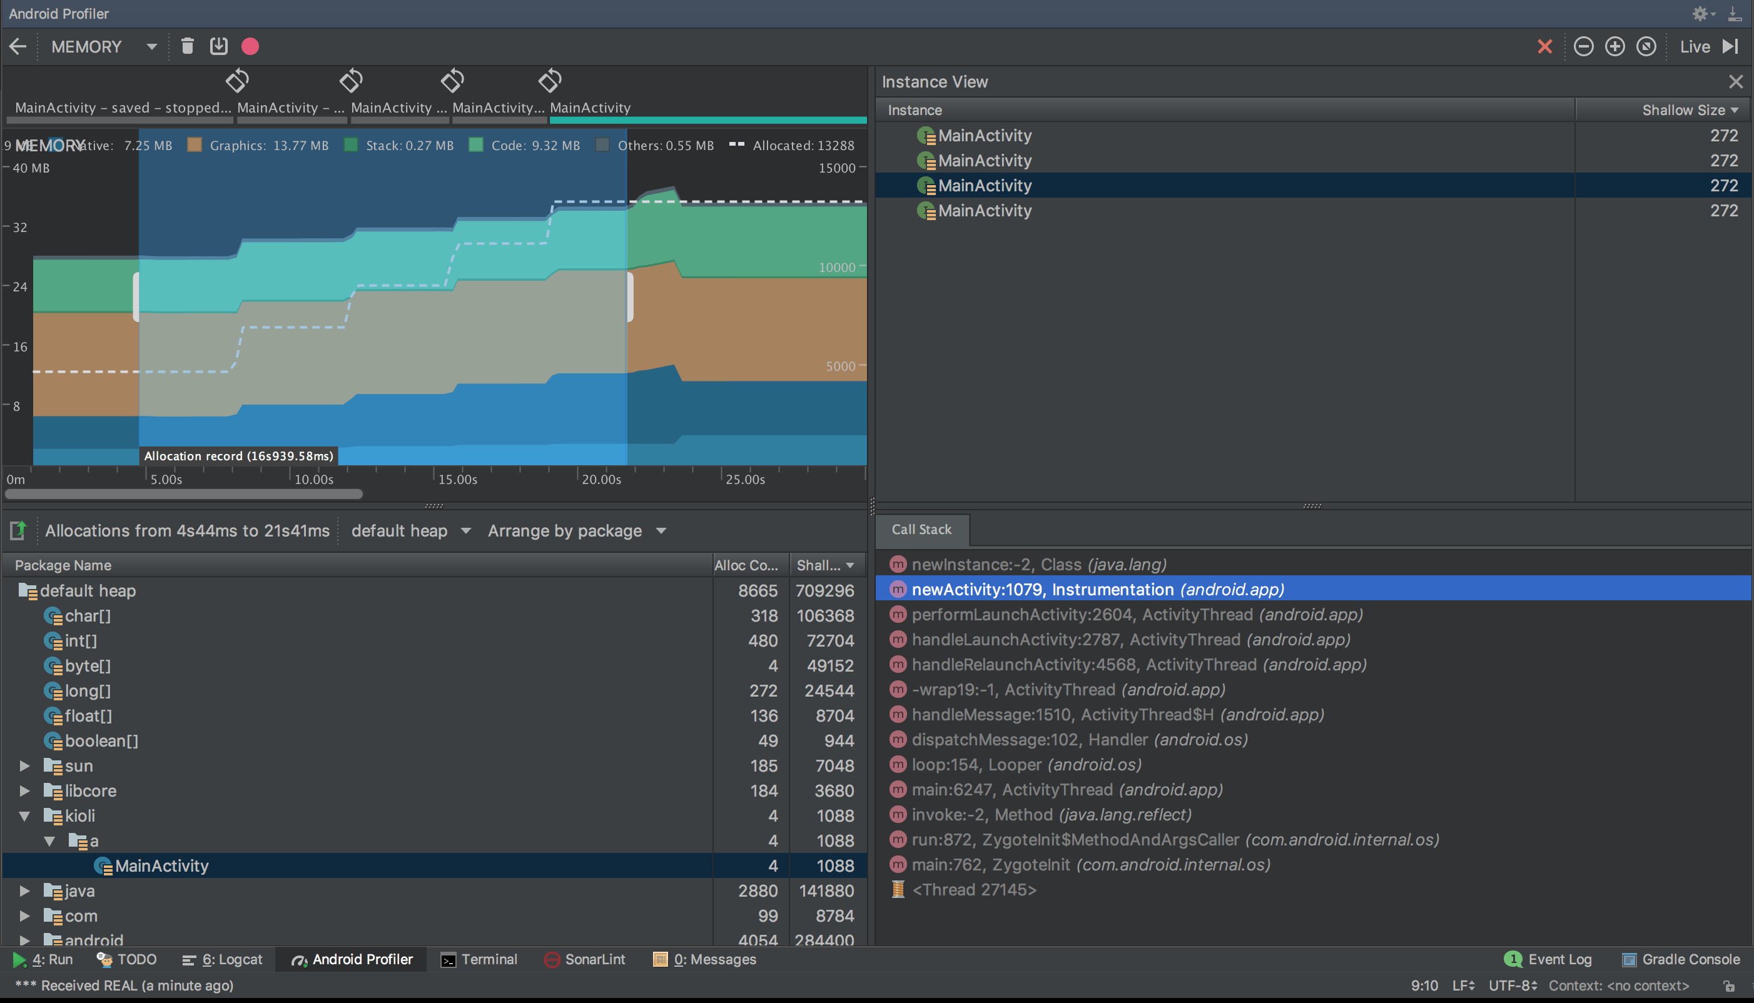Open the default heap dropdown
This screenshot has width=1754, height=1003.
410,530
